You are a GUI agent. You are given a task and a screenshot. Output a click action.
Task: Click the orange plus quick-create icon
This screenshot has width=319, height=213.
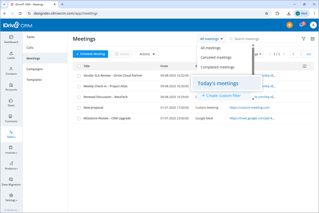coord(289,25)
